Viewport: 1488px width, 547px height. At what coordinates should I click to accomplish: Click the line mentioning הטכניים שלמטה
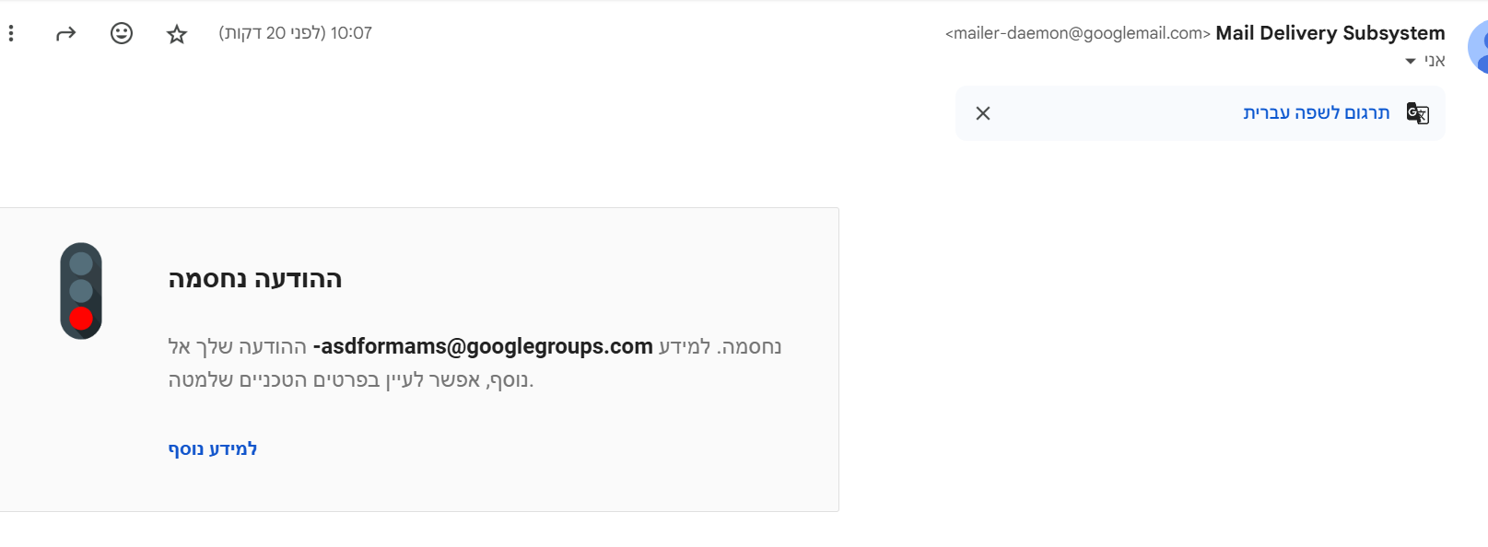[350, 380]
